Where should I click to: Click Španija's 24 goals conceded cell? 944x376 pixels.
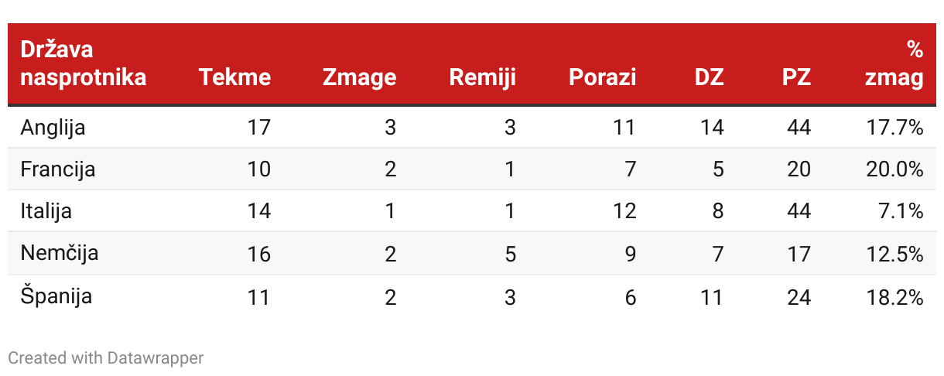coord(799,296)
